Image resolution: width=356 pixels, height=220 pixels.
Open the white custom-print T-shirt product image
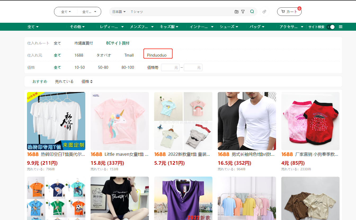point(56,121)
